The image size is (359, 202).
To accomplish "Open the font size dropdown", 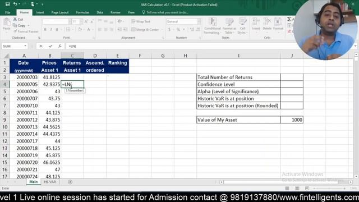I will coord(81,21).
